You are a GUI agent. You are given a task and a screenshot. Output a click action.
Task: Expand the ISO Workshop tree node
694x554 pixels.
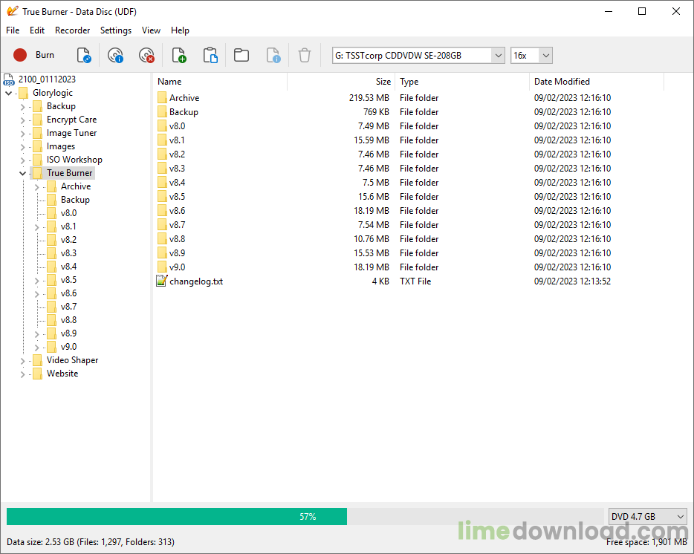point(22,160)
